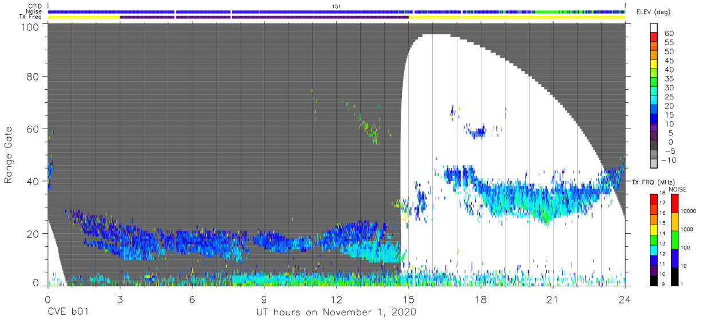Click the CPID value '151'
Screen dimensions: 703x324
[x=337, y=6]
